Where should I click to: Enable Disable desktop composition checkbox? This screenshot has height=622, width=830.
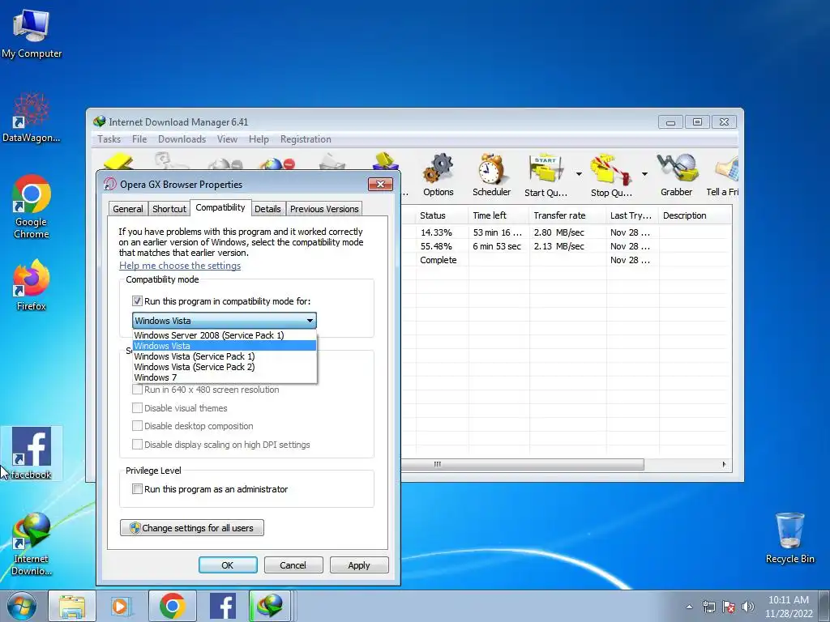[x=137, y=426]
